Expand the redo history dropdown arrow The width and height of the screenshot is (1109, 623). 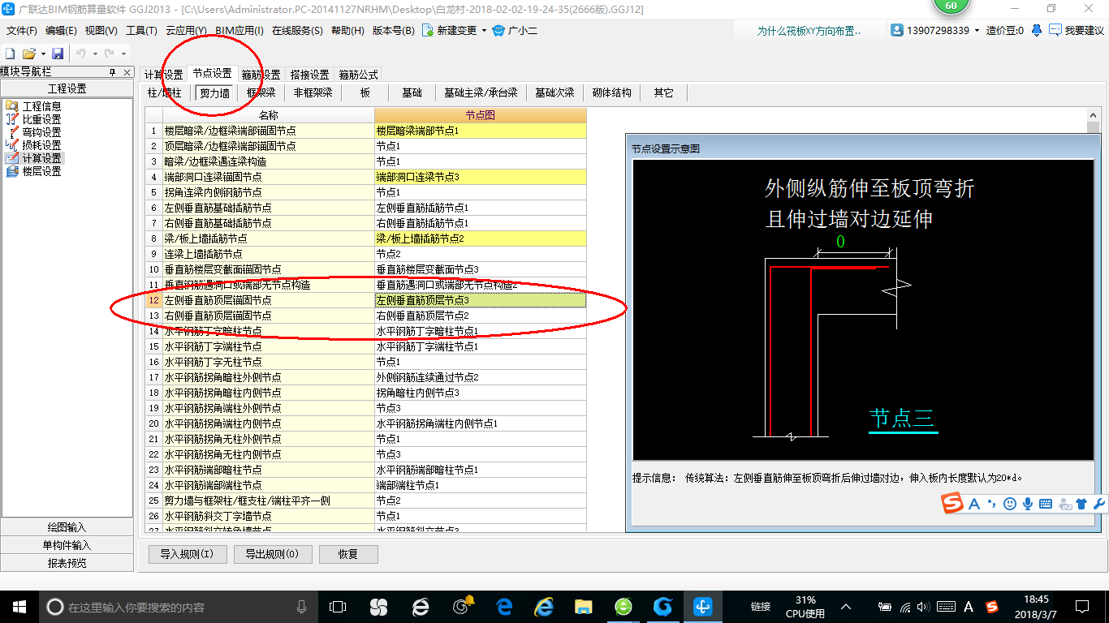point(122,54)
